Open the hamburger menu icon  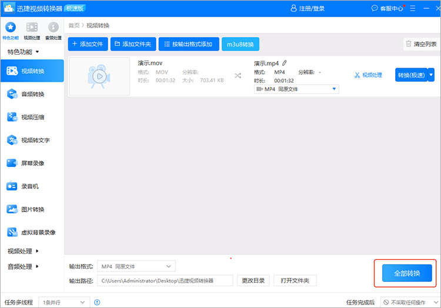click(x=413, y=8)
